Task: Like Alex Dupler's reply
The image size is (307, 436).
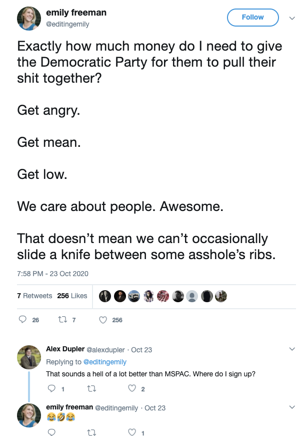Action: [x=132, y=388]
